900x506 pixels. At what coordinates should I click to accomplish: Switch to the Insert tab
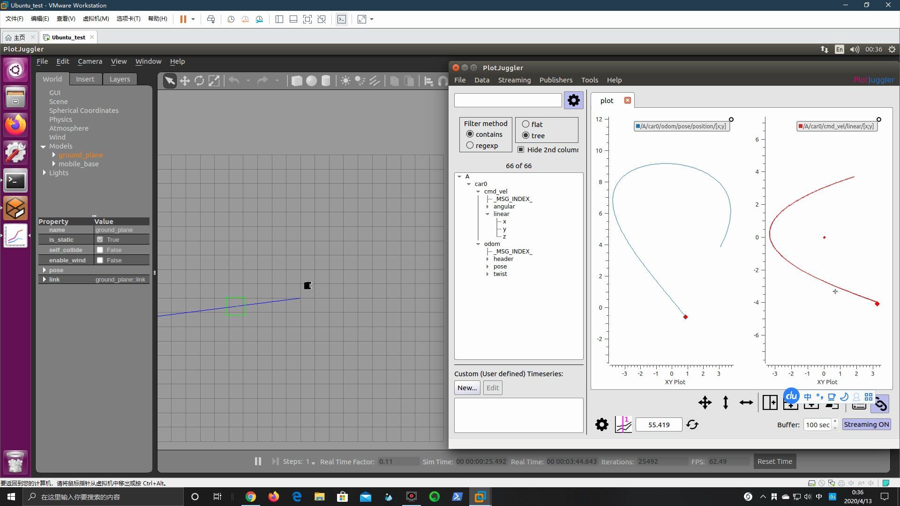pos(85,79)
